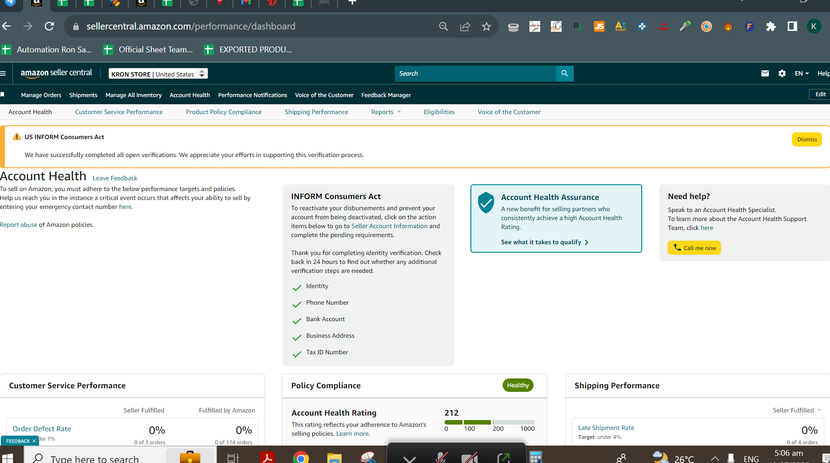
Task: Open the Shipments menu item
Action: [x=83, y=95]
